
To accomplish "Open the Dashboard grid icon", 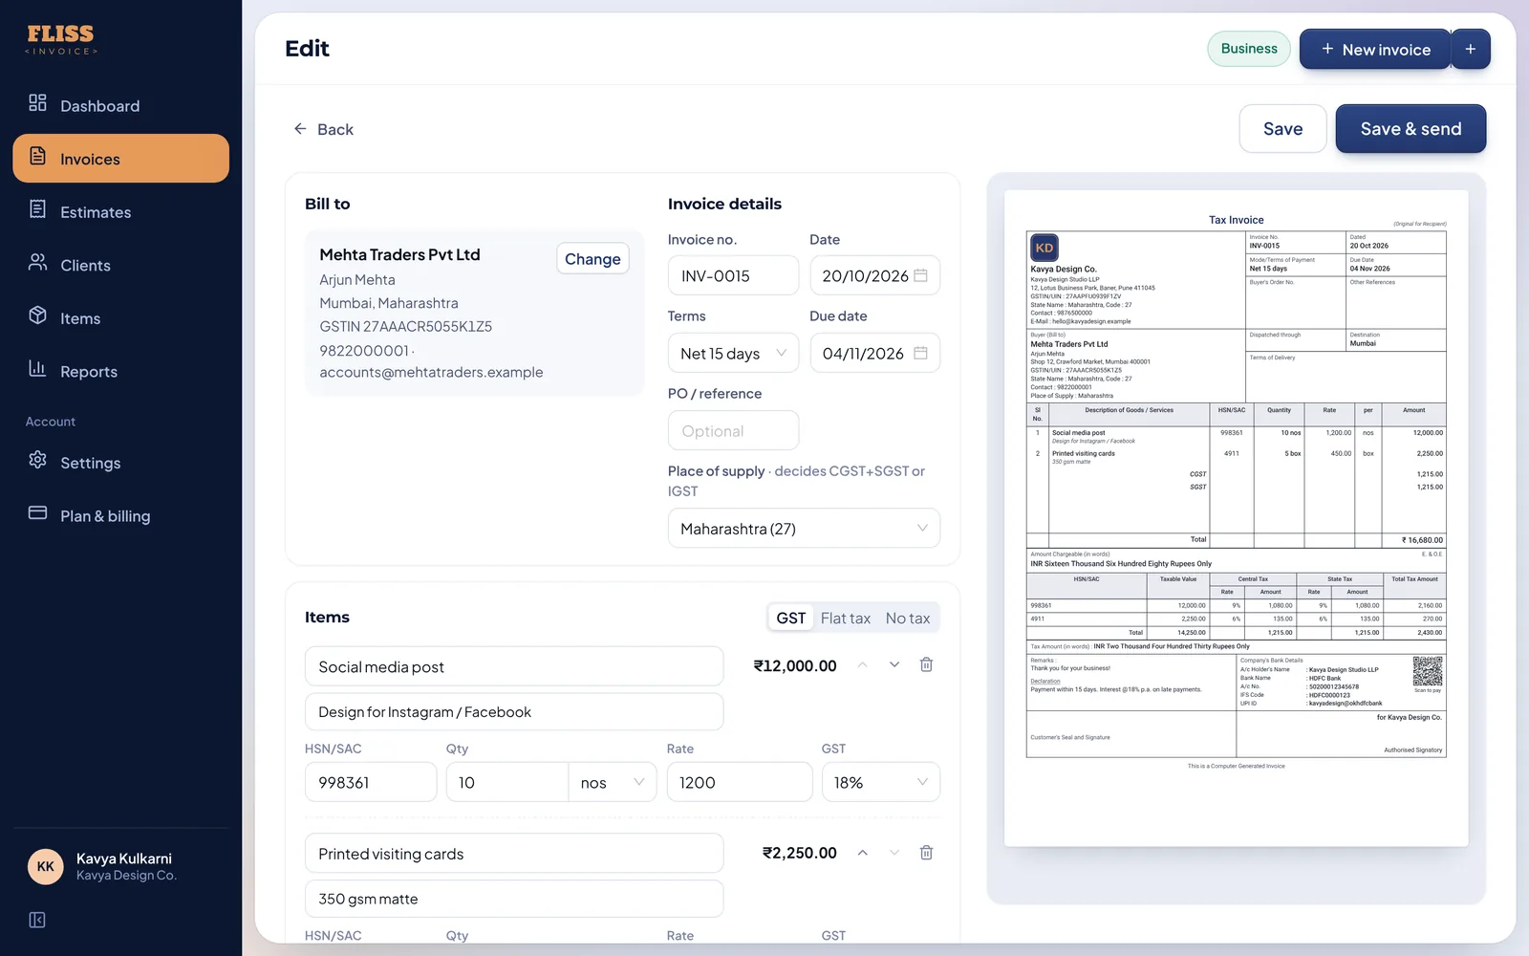I will coord(37,103).
